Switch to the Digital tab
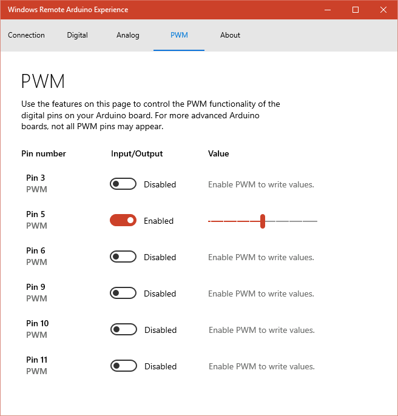The height and width of the screenshot is (416, 398). pos(78,35)
